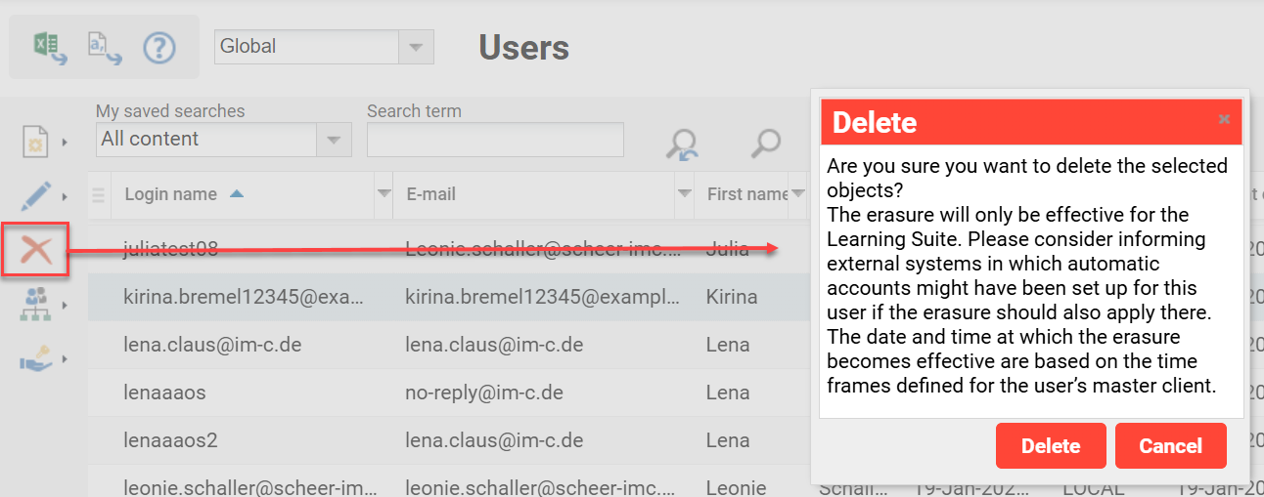Viewport: 1264px width, 497px height.
Task: Click into the Search term field
Action: click(495, 140)
